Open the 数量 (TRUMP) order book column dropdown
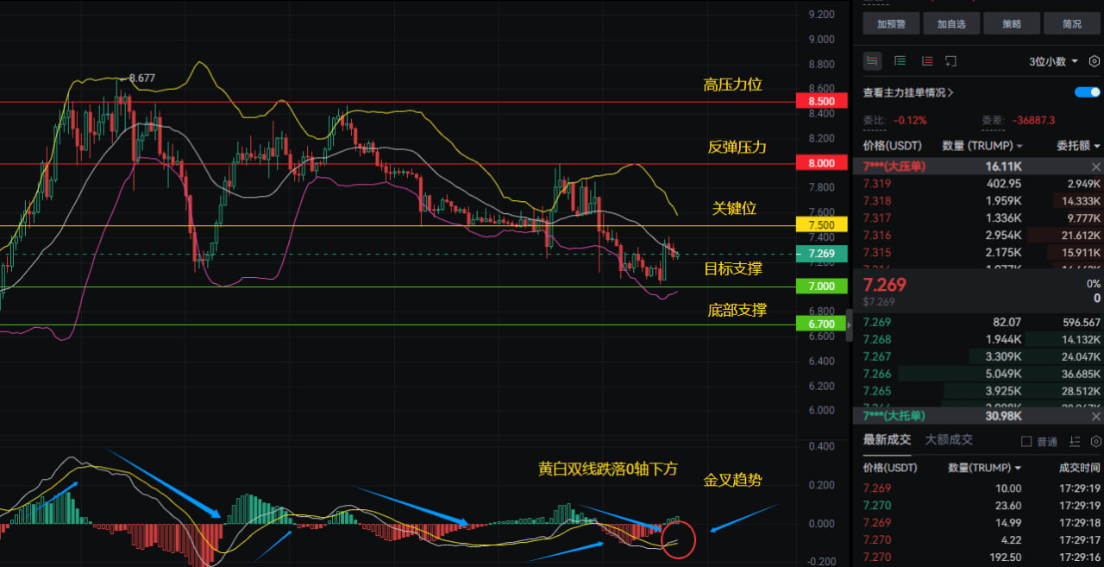Screen dimensions: 1104x567 [982, 146]
